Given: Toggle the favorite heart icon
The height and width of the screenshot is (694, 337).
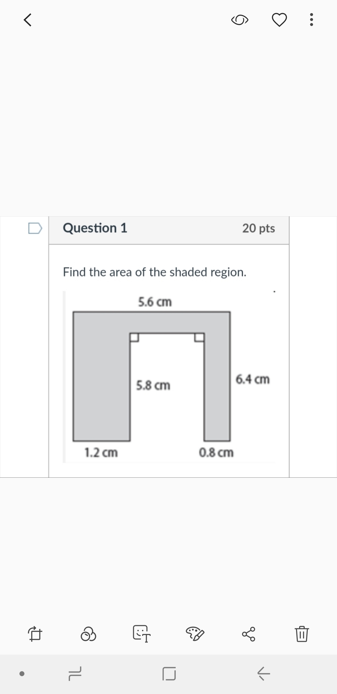Looking at the screenshot, I should [279, 20].
